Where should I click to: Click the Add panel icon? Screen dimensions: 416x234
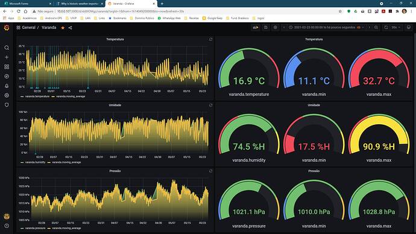pos(256,27)
